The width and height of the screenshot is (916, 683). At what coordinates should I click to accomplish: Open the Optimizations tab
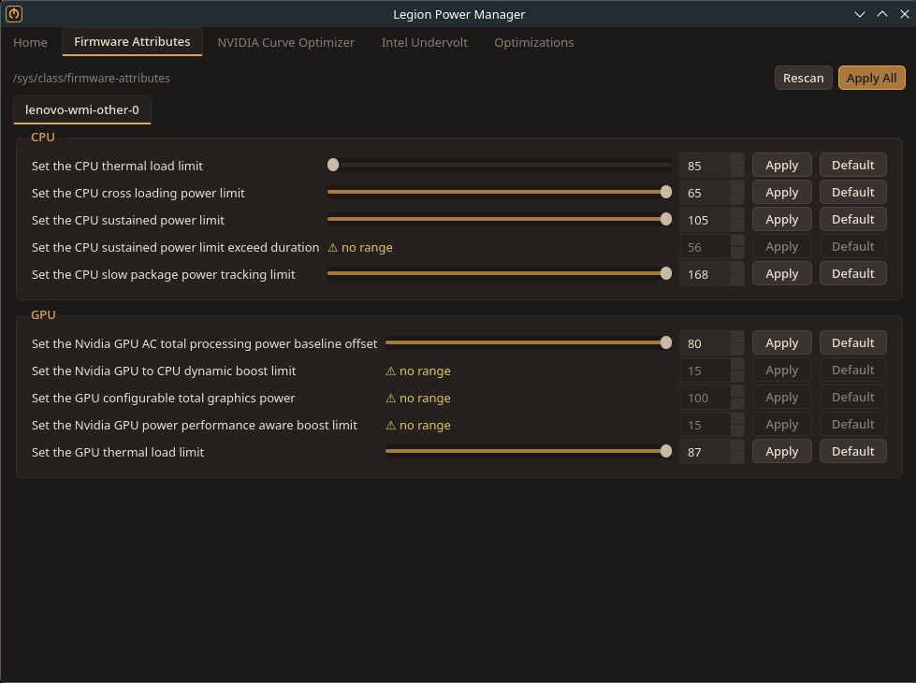(x=534, y=43)
